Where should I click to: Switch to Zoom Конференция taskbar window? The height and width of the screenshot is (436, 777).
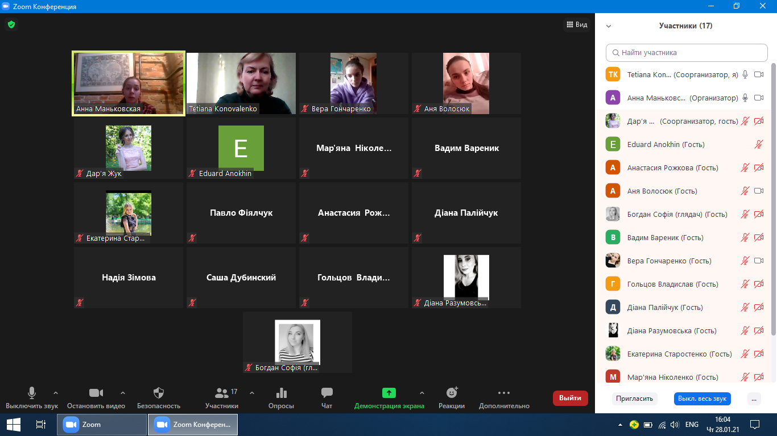[193, 425]
